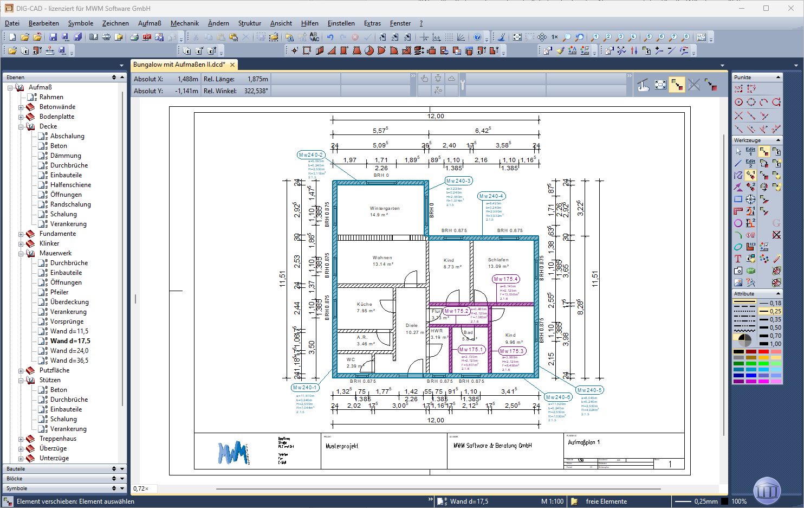Open the Zeichnen menu

(115, 23)
